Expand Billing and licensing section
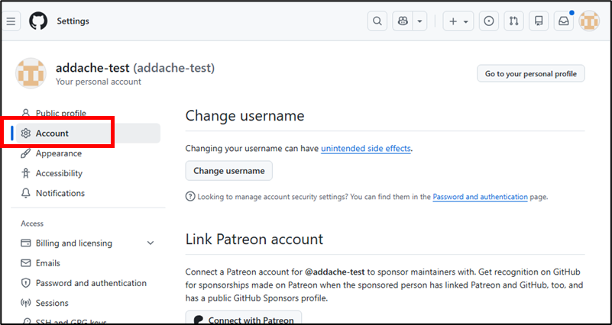612x325 pixels. coord(150,243)
